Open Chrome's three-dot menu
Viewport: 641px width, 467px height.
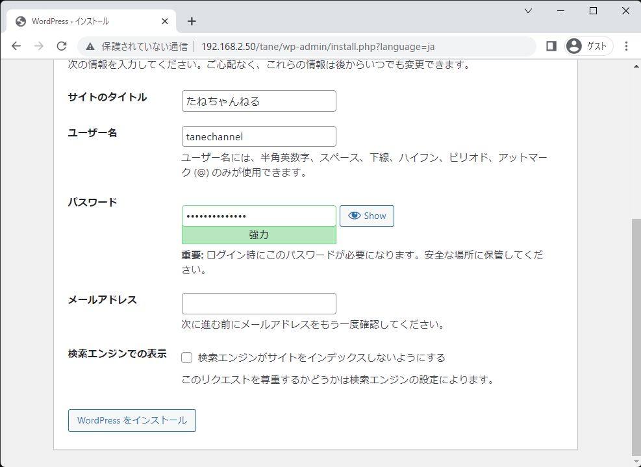click(x=626, y=46)
